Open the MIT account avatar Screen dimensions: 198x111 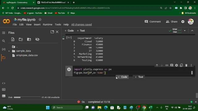(191, 22)
